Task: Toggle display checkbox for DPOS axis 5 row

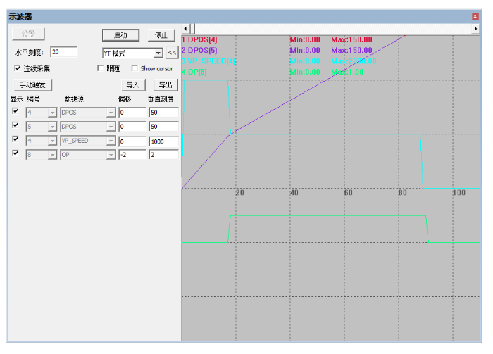Action: (x=15, y=125)
